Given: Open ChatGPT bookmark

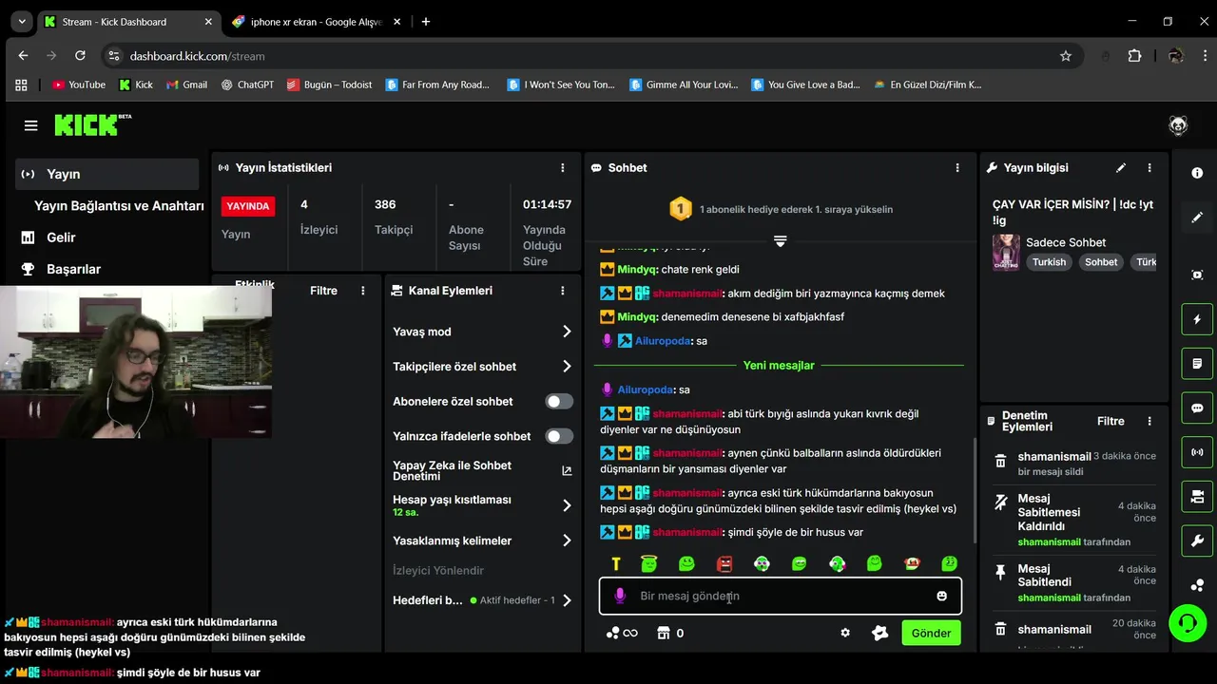Looking at the screenshot, I should [x=247, y=85].
